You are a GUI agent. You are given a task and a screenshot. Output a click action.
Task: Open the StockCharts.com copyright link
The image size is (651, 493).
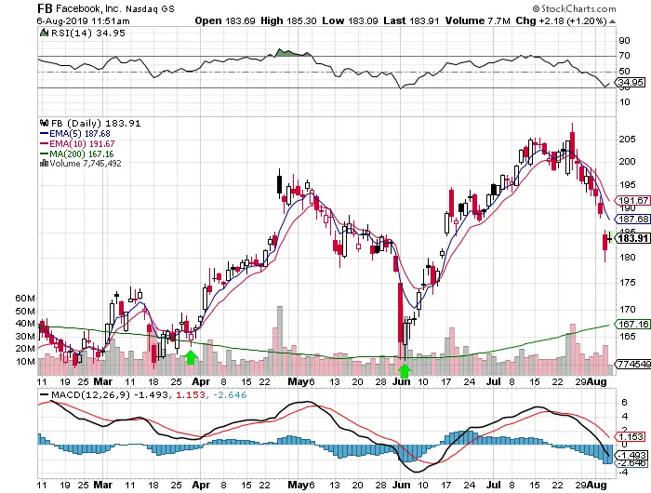tap(574, 8)
